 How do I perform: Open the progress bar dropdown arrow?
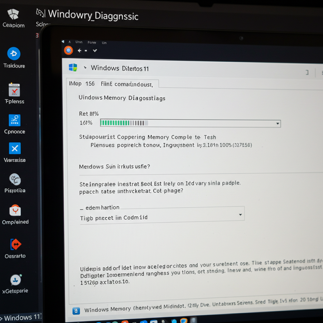tap(278, 123)
